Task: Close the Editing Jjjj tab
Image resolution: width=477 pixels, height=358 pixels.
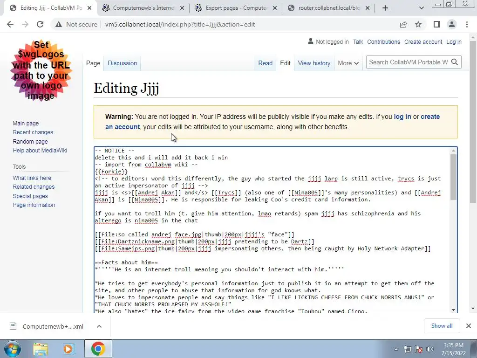Action: click(x=89, y=8)
